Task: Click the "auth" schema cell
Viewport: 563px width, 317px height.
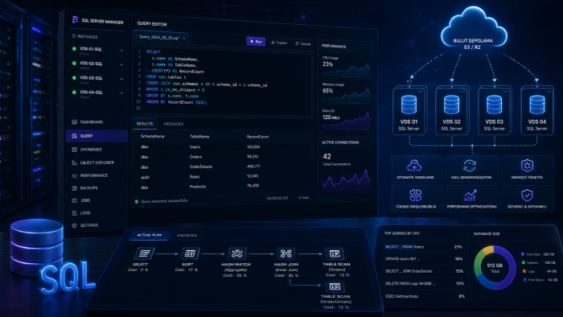Action: [145, 177]
